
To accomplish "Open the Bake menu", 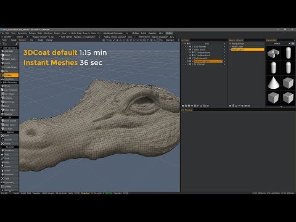I will pos(39,33).
